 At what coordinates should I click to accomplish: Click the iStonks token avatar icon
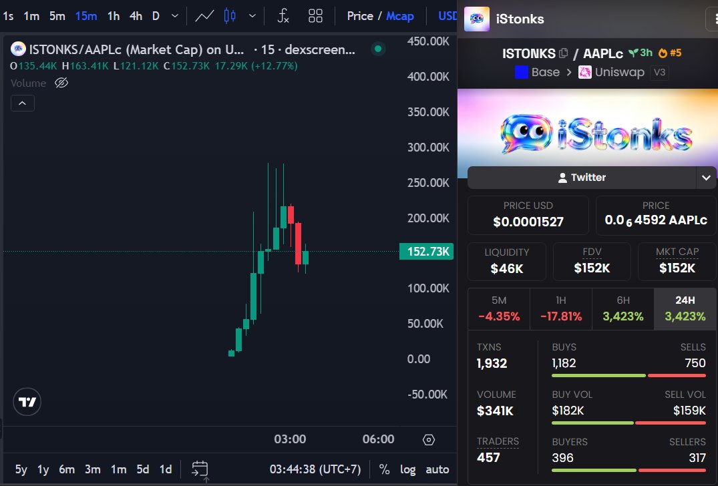point(477,19)
